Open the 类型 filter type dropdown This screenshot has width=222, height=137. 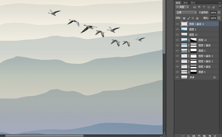coord(182,7)
